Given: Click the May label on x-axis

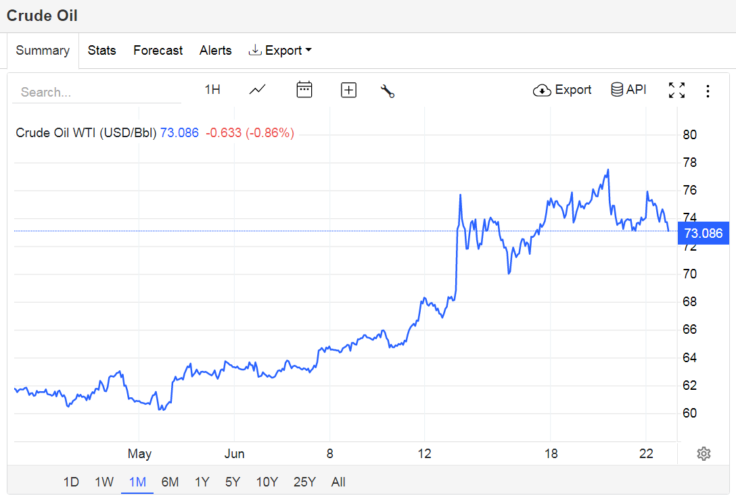Looking at the screenshot, I should [x=139, y=454].
